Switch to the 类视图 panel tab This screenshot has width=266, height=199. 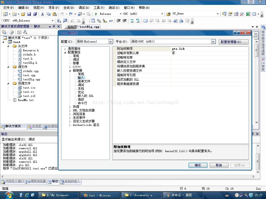click(35, 126)
